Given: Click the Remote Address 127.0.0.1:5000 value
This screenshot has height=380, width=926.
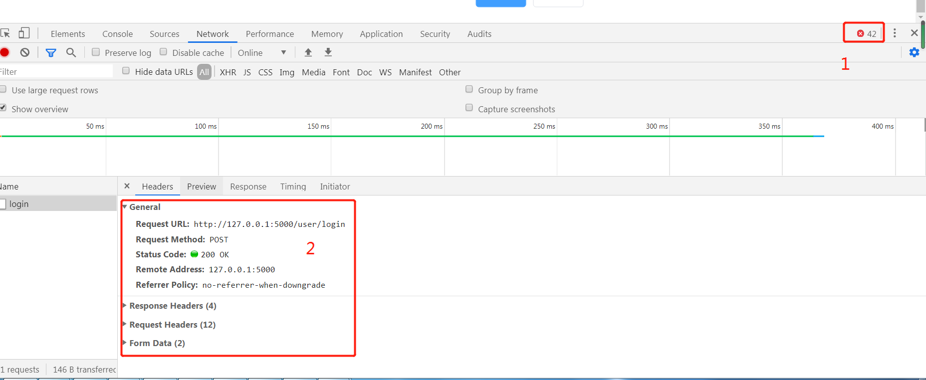Looking at the screenshot, I should click(242, 269).
